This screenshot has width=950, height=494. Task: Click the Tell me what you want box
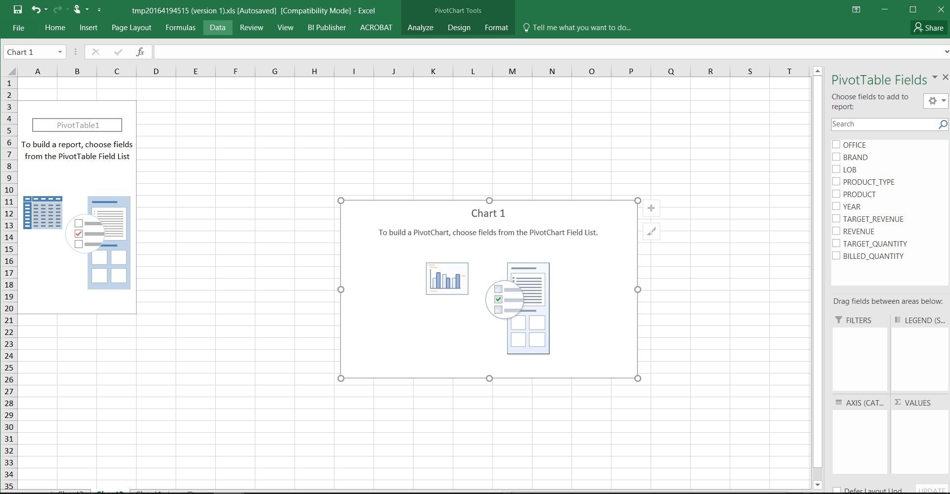pos(581,28)
